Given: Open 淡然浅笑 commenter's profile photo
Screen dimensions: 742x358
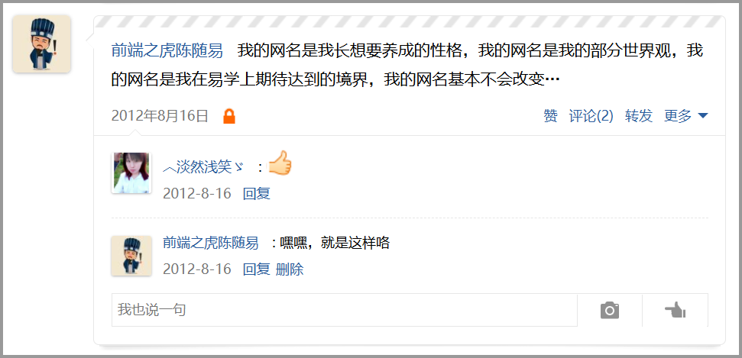Looking at the screenshot, I should pyautogui.click(x=131, y=173).
